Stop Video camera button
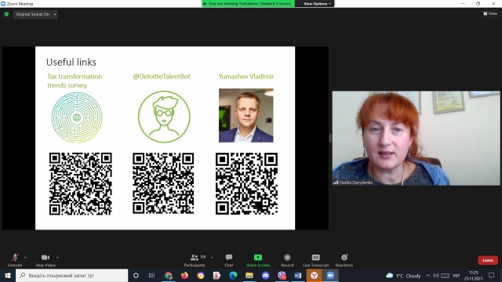Screen dimensions: 502x282 [45, 260]
